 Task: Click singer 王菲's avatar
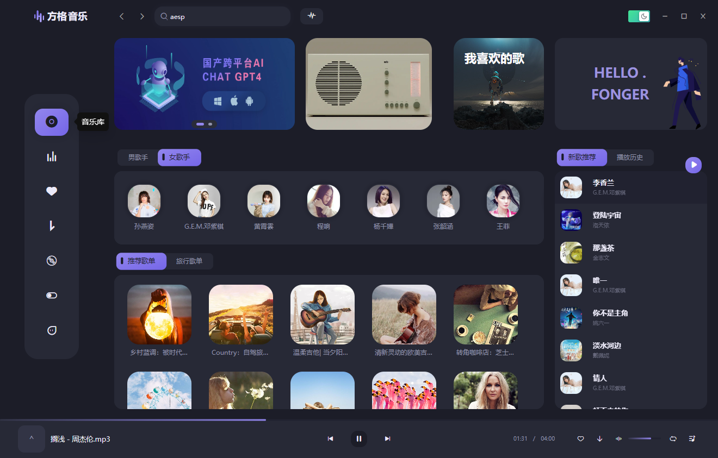point(503,200)
